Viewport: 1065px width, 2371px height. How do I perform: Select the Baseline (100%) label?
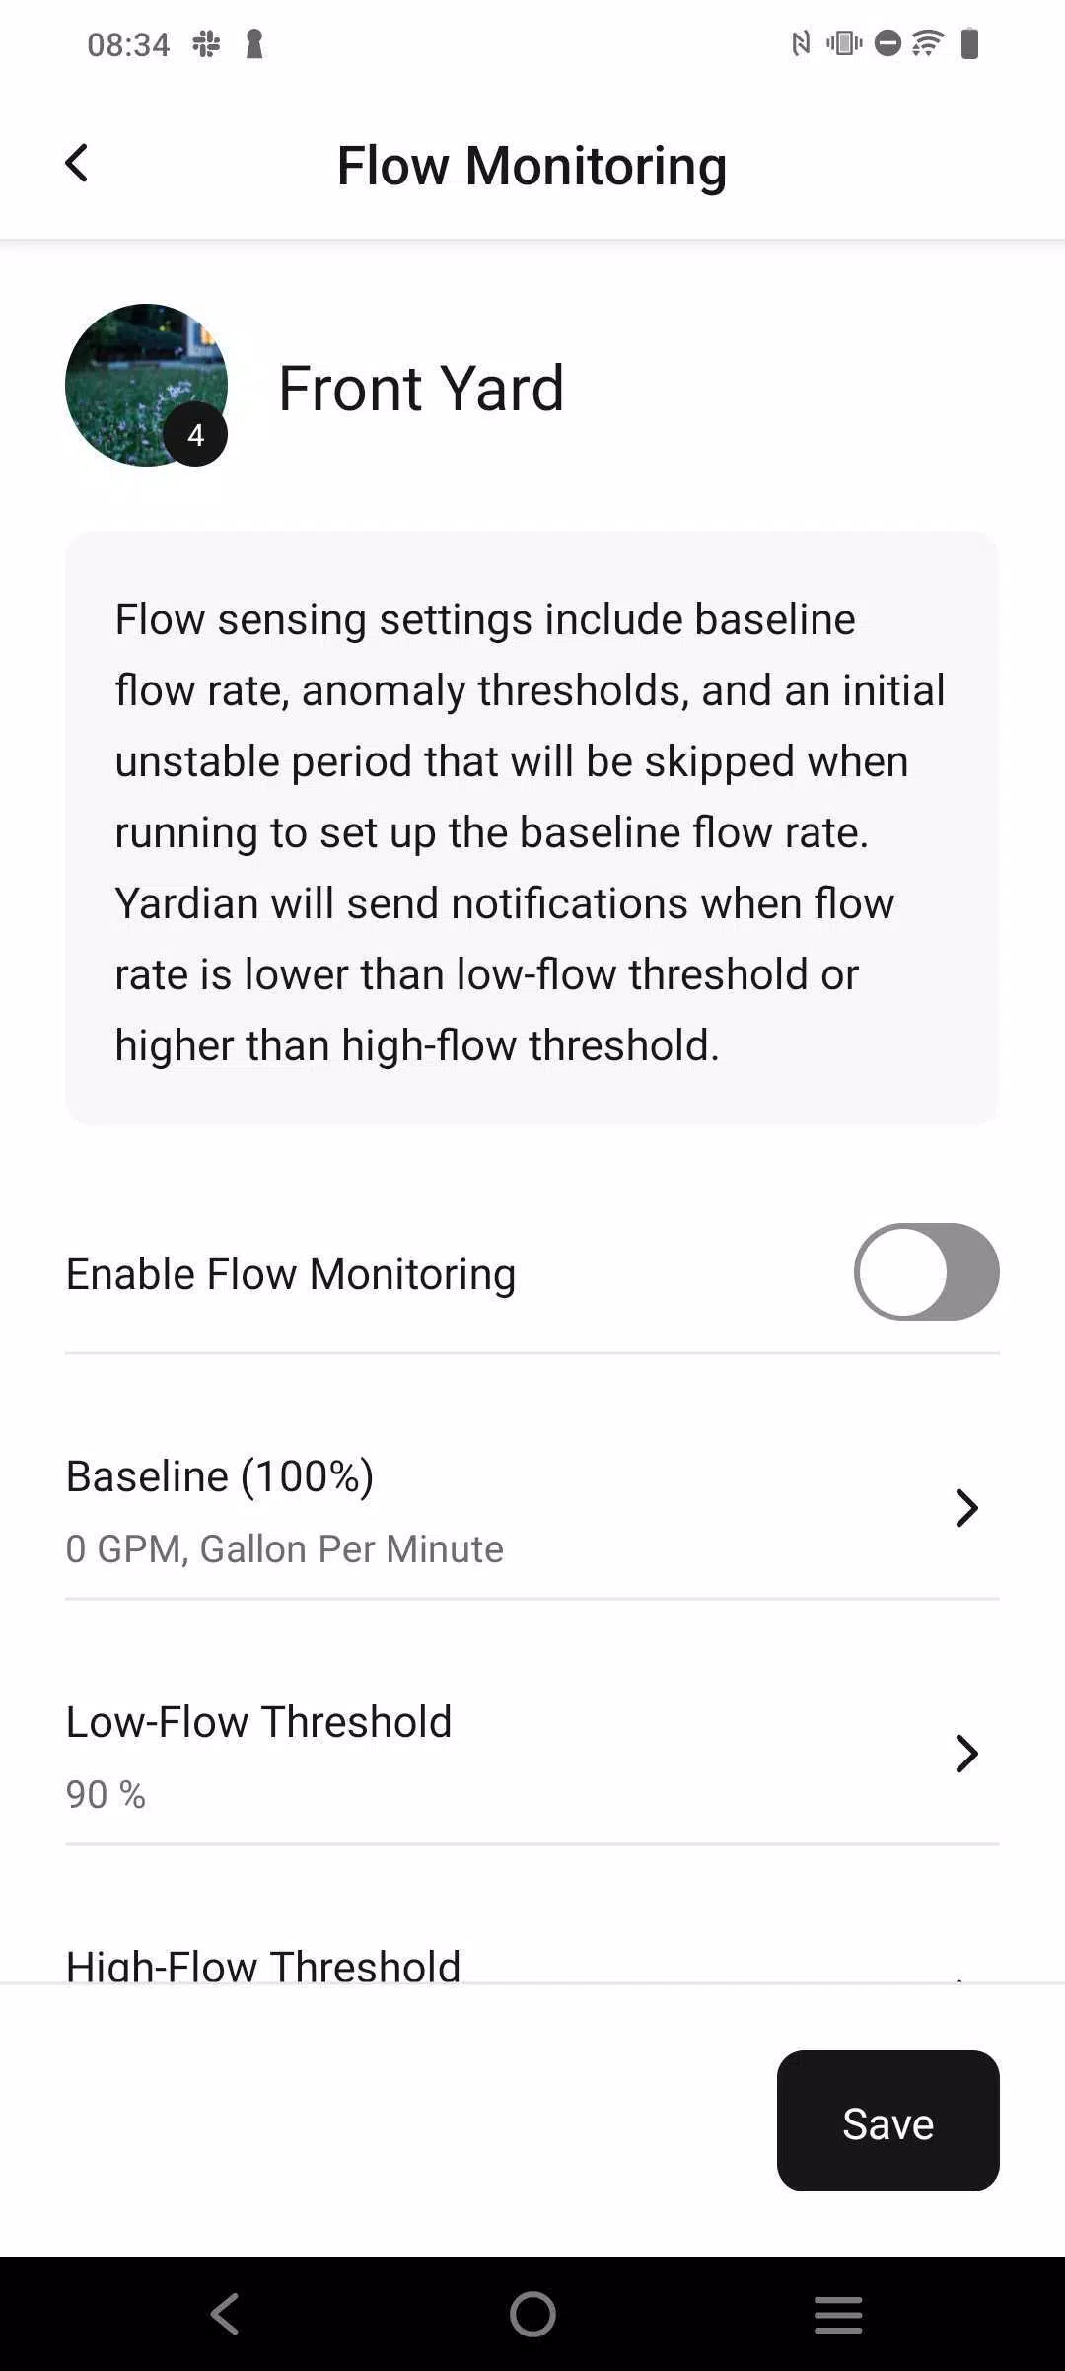[x=220, y=1476]
